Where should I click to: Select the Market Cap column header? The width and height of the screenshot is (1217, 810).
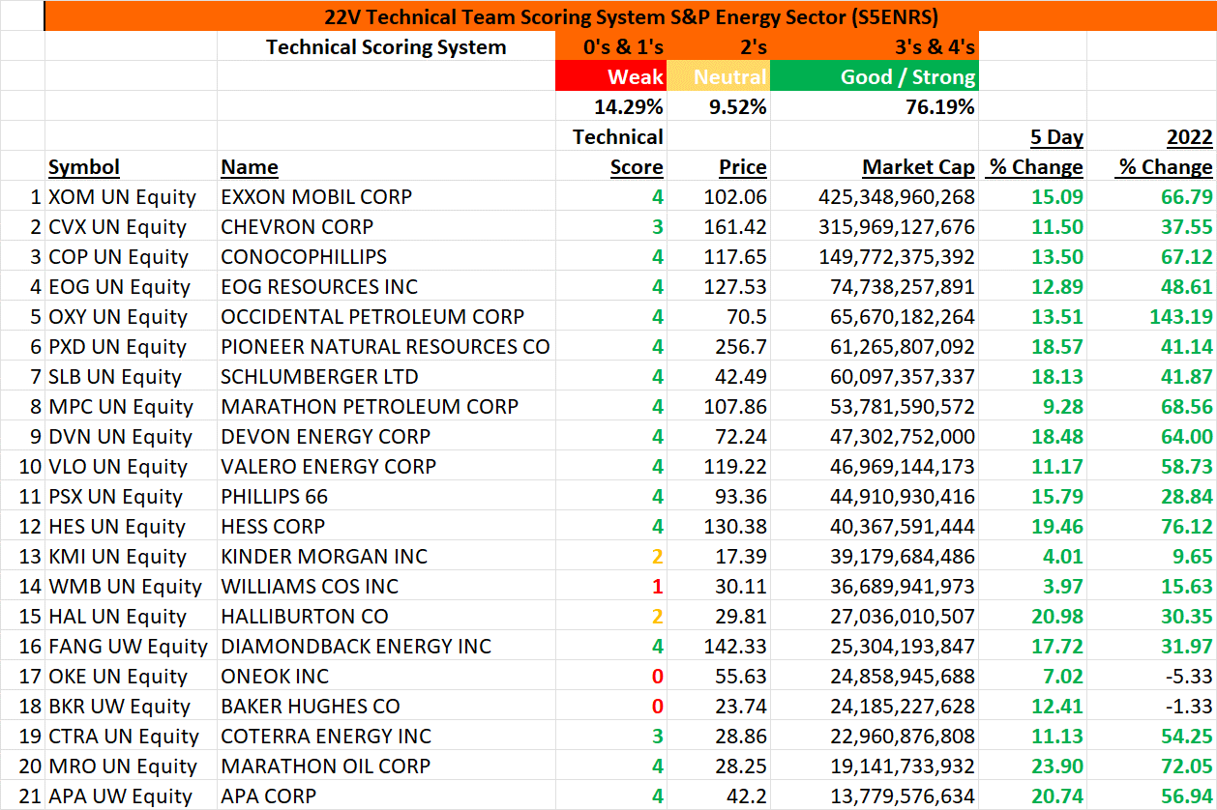click(919, 166)
